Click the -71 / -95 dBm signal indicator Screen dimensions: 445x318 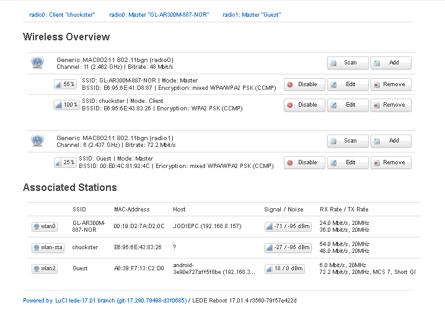pyautogui.click(x=288, y=226)
